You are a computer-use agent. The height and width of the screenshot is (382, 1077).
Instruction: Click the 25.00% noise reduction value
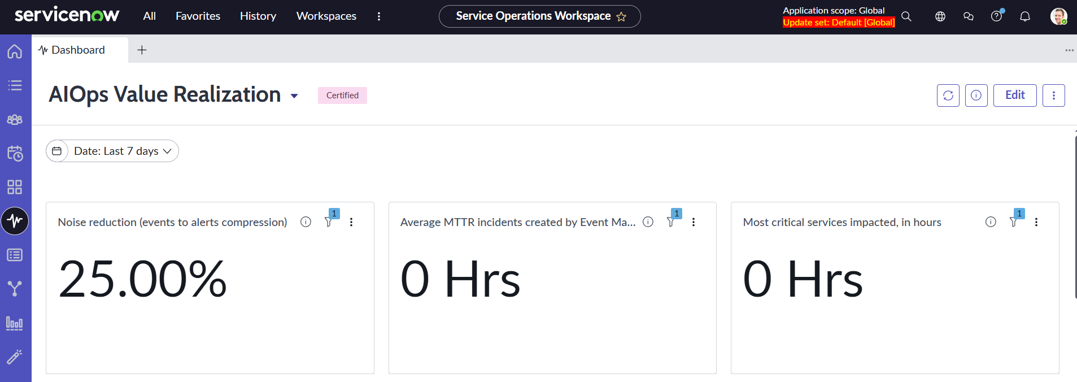(142, 279)
